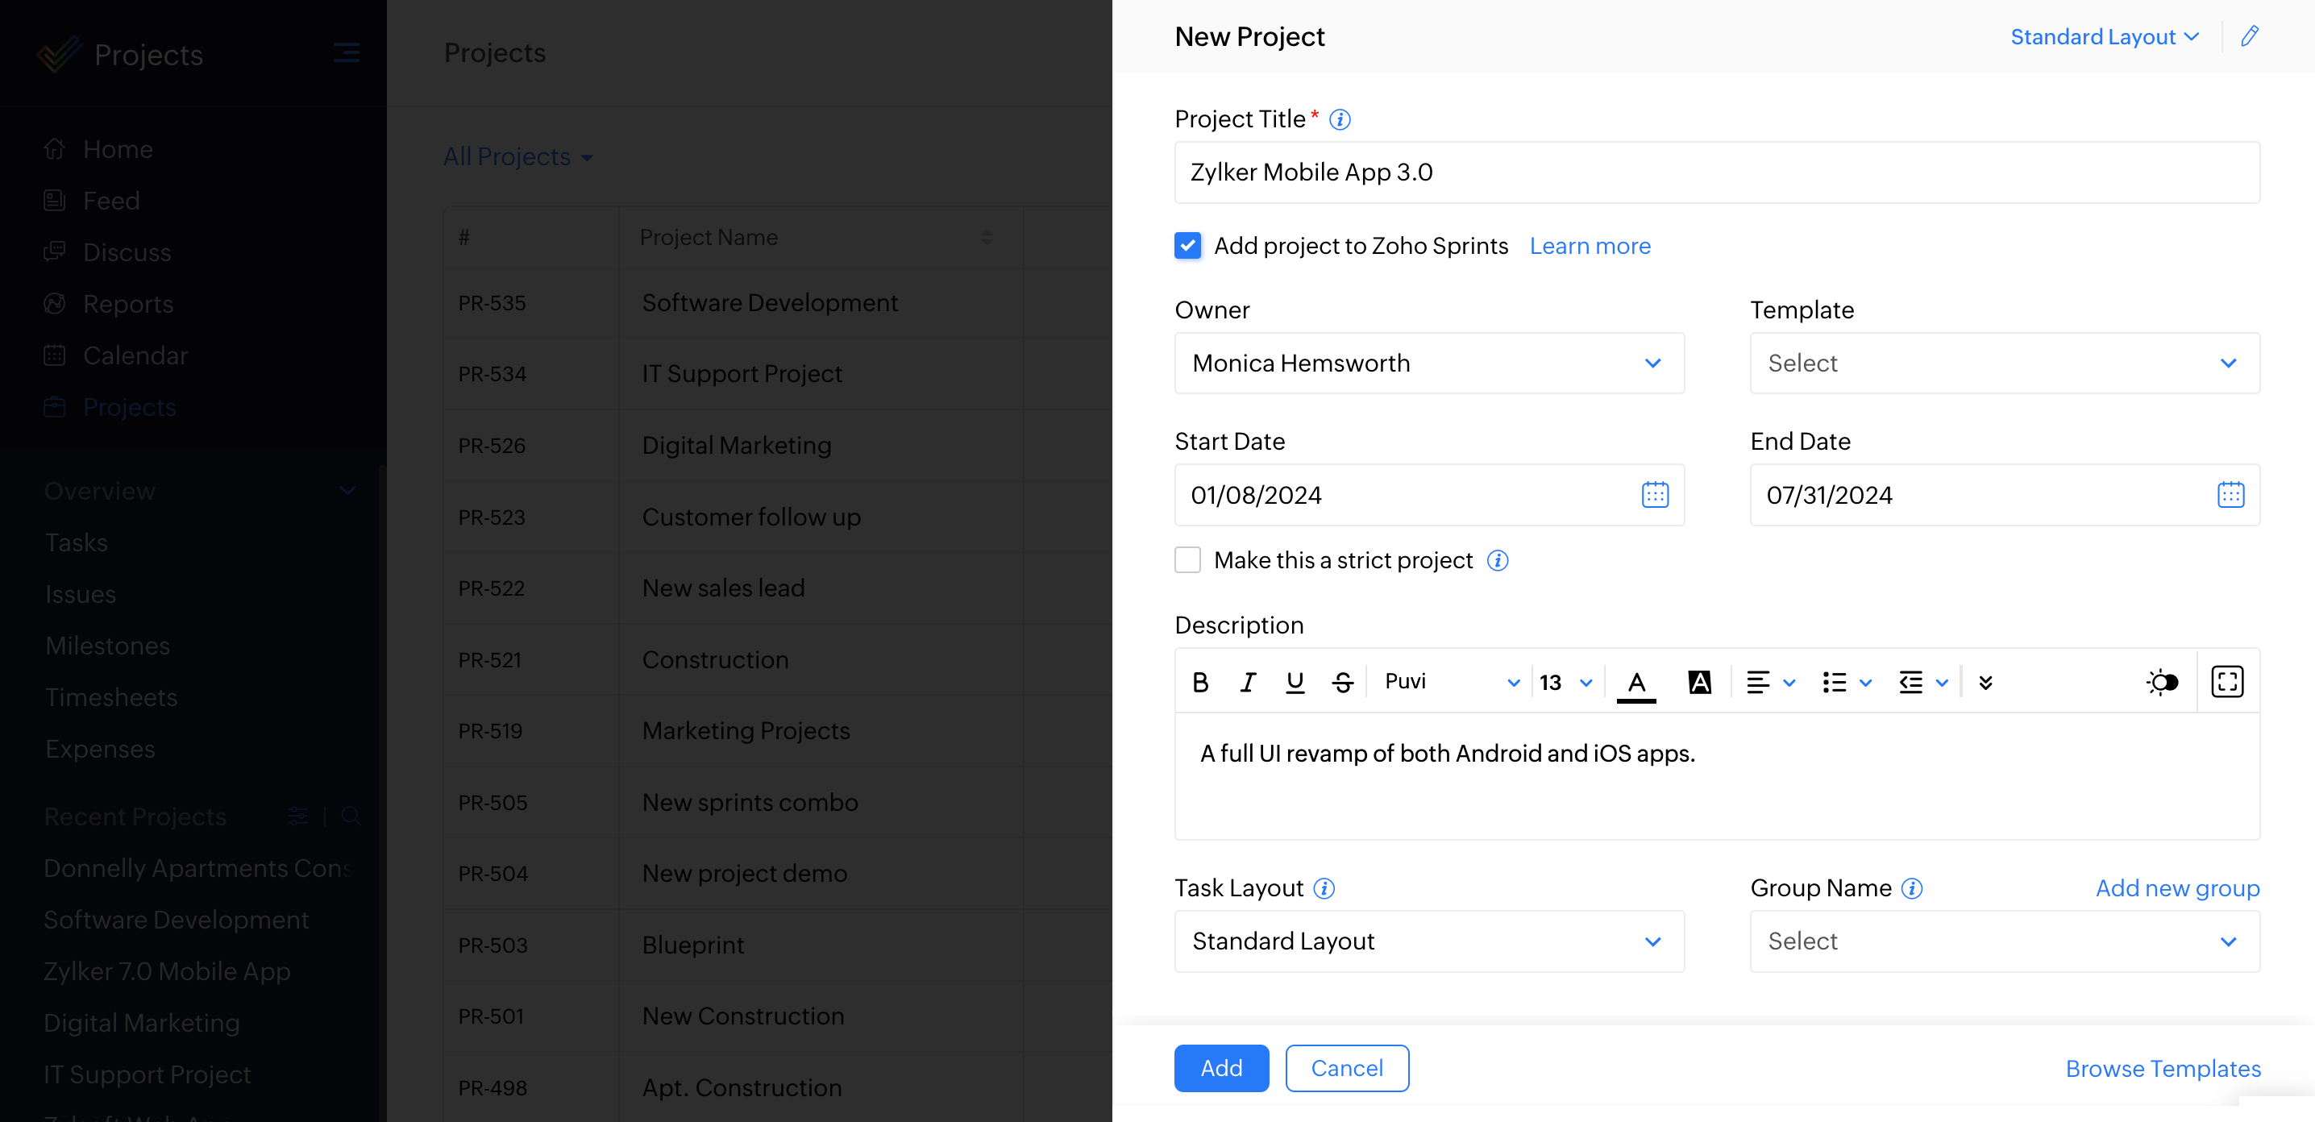Apply Italic formatting in description toolbar
2315x1122 pixels.
coord(1247,683)
